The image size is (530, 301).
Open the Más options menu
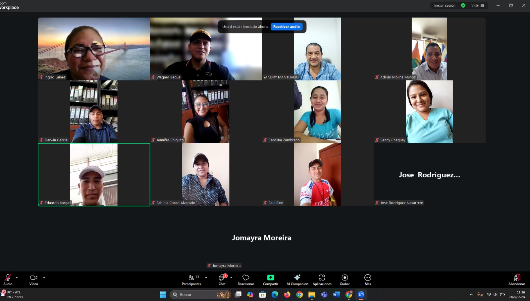(x=368, y=279)
